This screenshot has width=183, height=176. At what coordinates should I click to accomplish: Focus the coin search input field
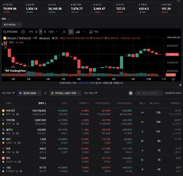point(149,93)
